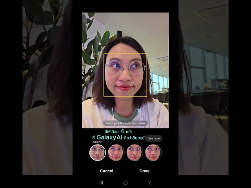Tap Done to confirm face
The height and width of the screenshot is (188, 251).
(144, 171)
